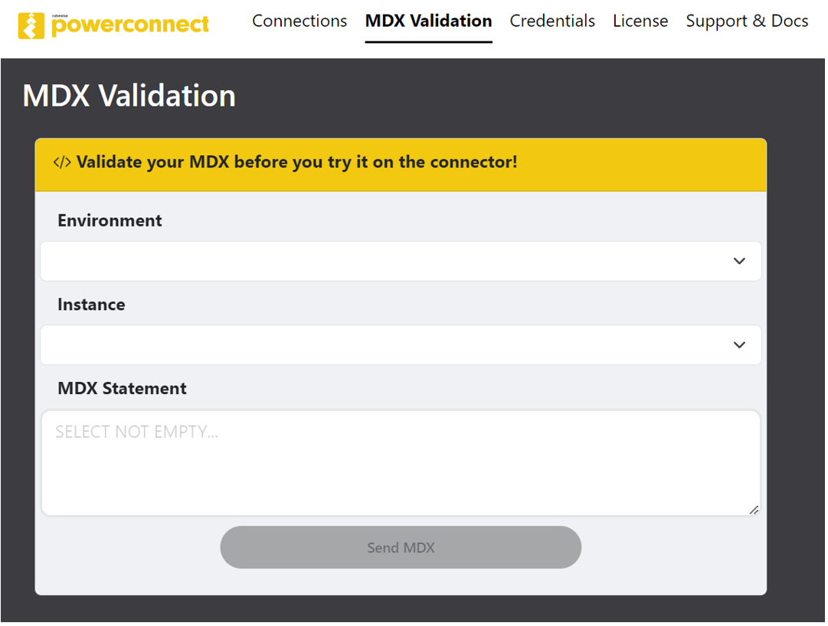Open the Environment select box
This screenshot has width=828, height=626.
401,261
